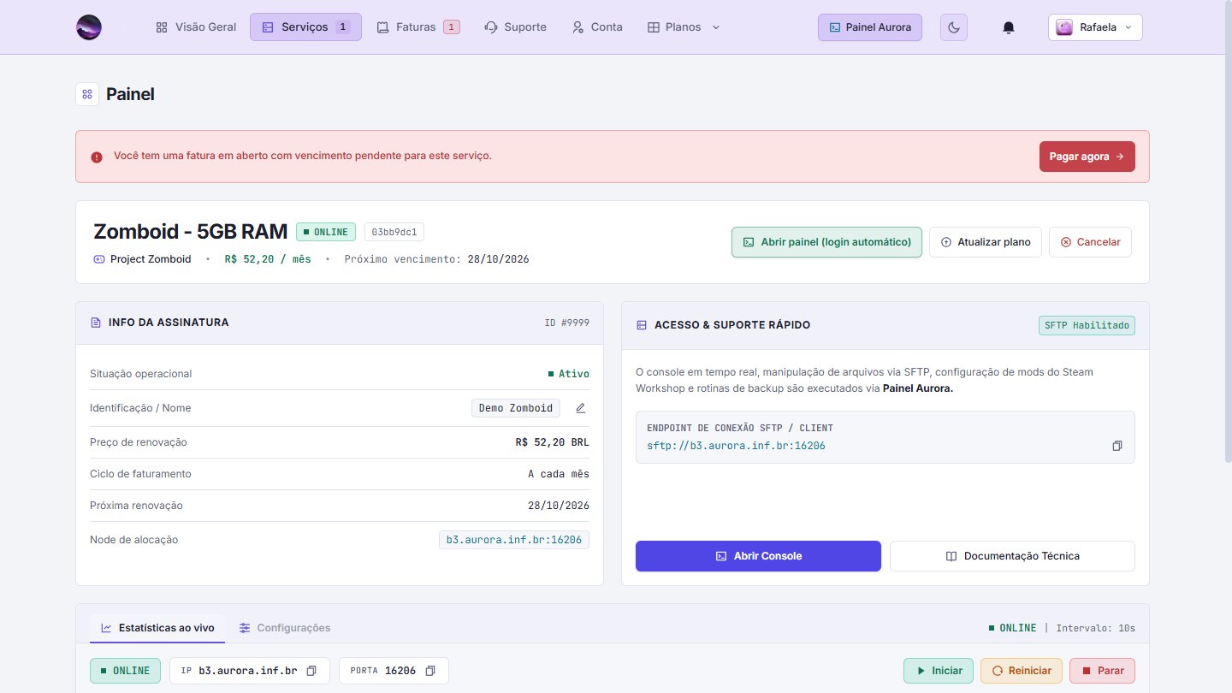Stop the server with Parar

pyautogui.click(x=1103, y=671)
